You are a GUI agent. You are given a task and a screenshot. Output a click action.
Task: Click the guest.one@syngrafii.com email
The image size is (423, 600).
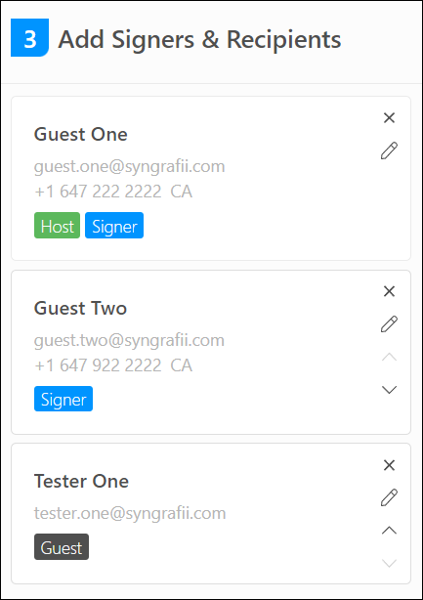129,167
